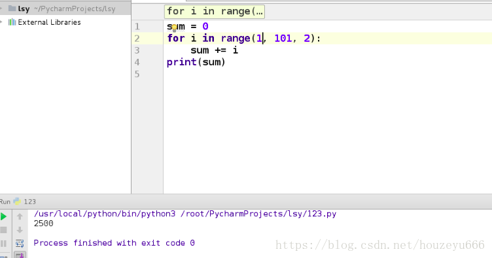
Task: Click the 'for i in range(…' breadcrumb
Action: click(x=215, y=12)
